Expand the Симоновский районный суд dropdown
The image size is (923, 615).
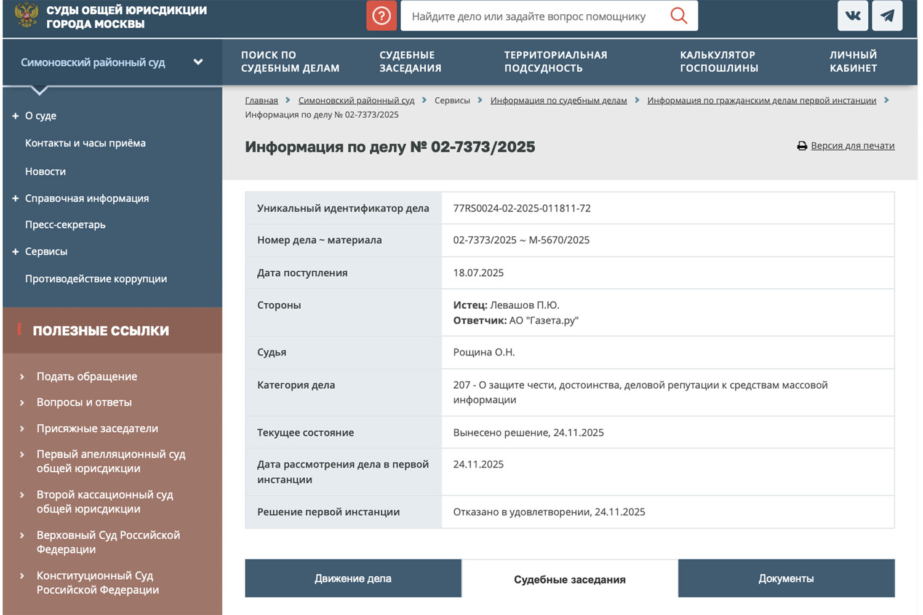[x=198, y=62]
